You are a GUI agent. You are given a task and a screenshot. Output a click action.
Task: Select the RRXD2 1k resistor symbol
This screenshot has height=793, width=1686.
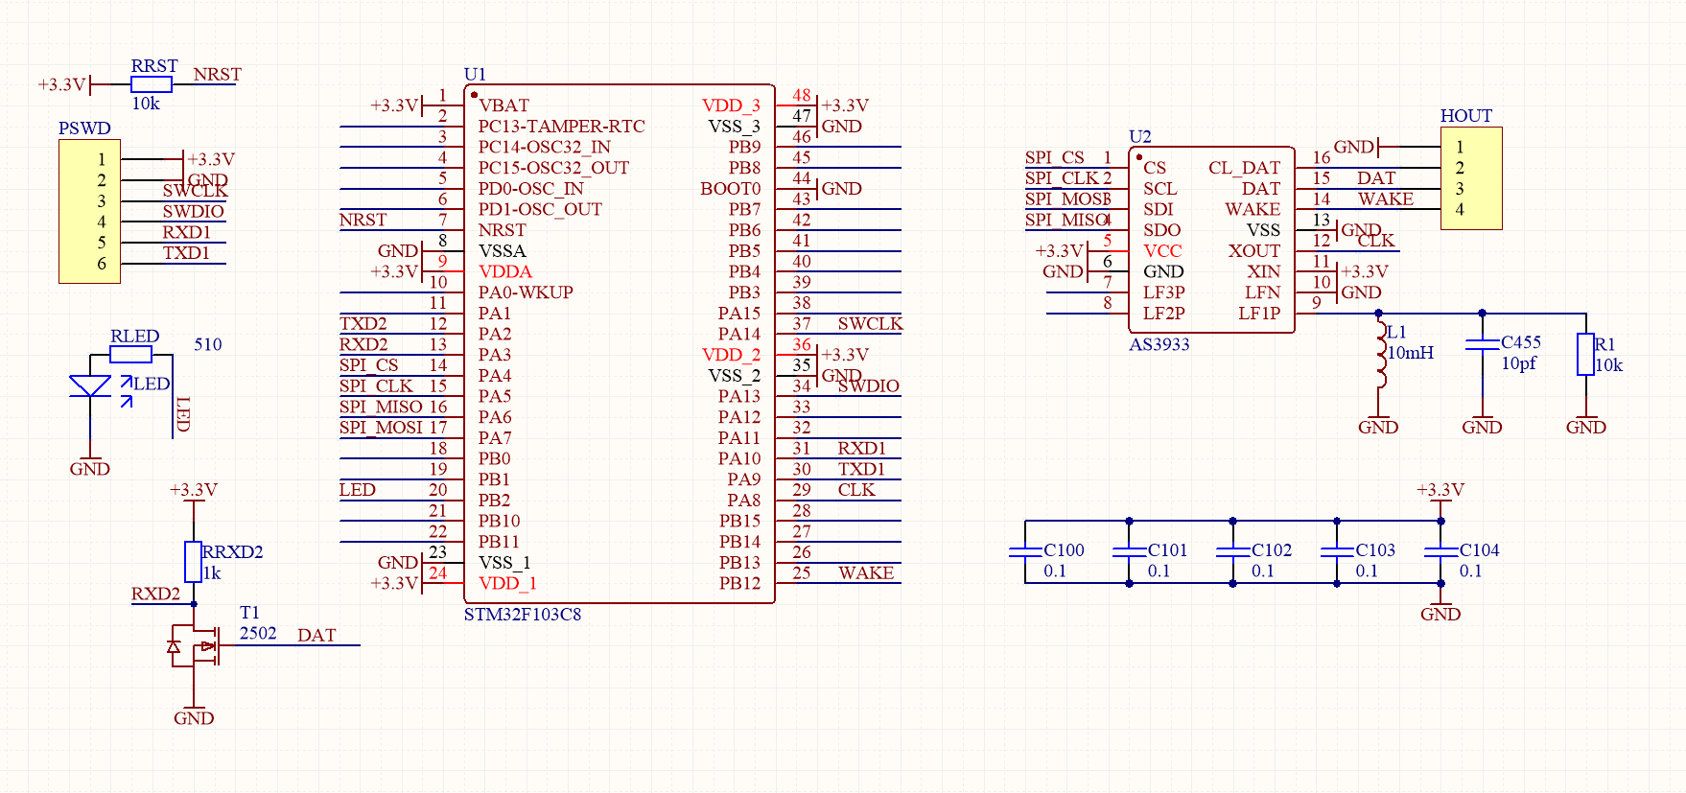click(x=194, y=562)
